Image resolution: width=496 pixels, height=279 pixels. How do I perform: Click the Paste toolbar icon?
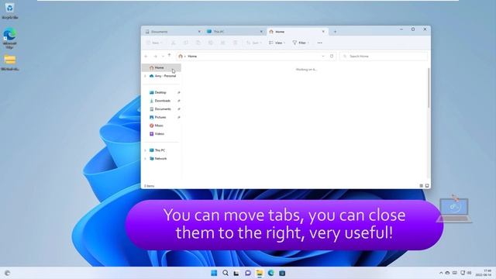click(198, 43)
